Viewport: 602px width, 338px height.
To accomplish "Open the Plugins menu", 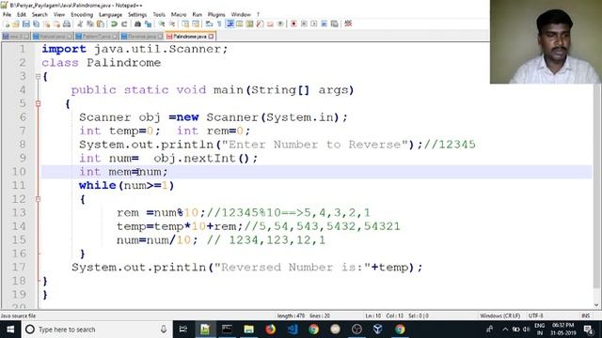I will pos(216,14).
